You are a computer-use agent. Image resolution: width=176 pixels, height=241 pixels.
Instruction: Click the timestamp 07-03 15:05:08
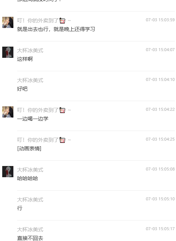(160, 169)
